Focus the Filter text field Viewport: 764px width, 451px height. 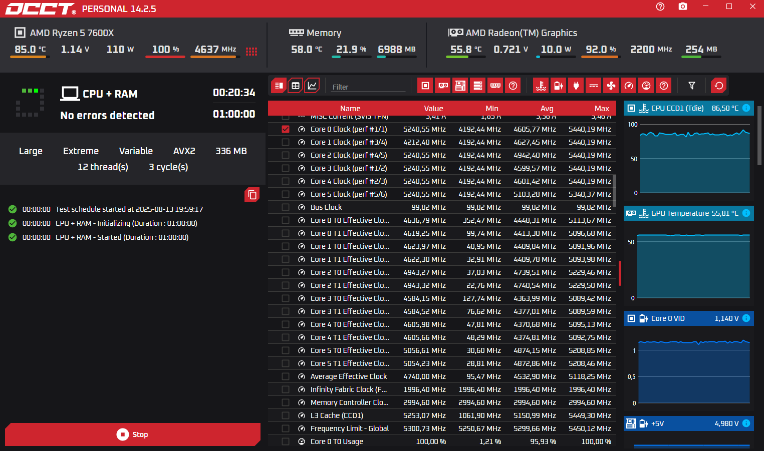[369, 87]
